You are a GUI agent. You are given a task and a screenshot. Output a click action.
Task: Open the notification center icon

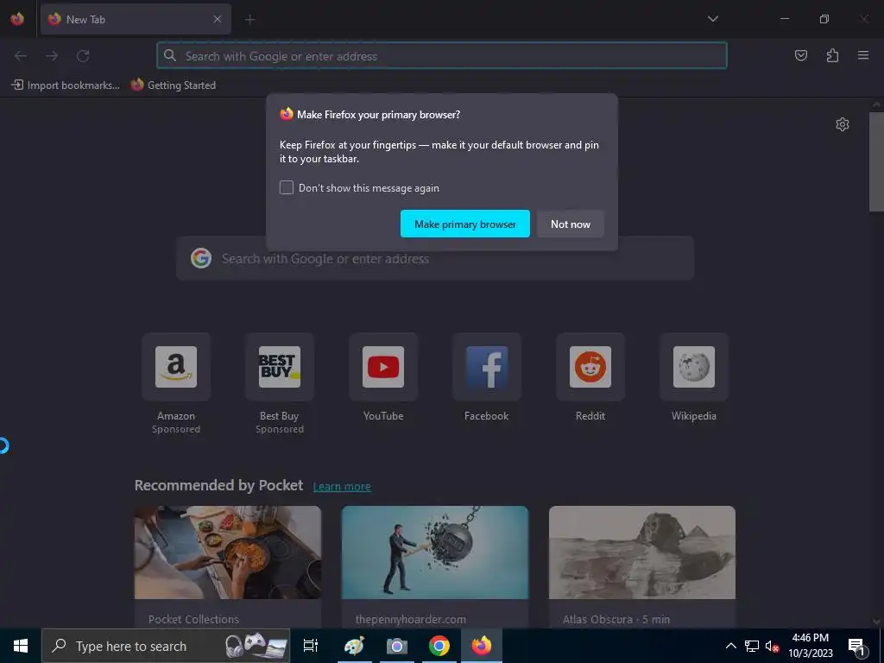click(856, 646)
